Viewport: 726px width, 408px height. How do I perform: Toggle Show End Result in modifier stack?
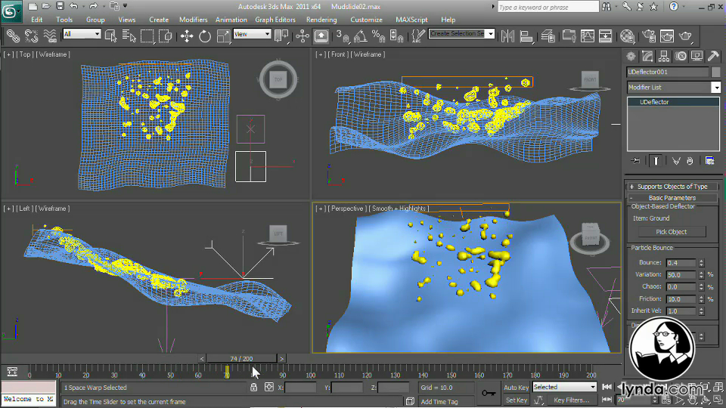point(656,160)
